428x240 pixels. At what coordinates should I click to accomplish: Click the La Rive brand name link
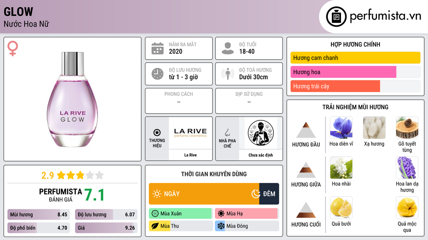(191, 155)
